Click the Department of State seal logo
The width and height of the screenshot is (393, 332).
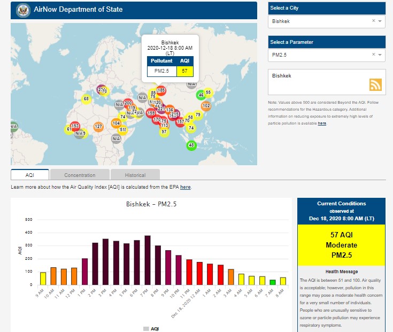[22, 9]
